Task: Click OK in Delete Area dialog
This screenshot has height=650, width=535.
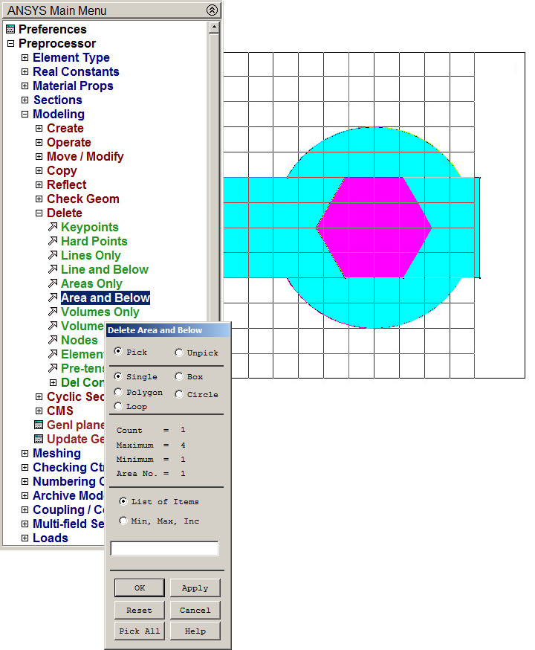Action: (x=140, y=588)
